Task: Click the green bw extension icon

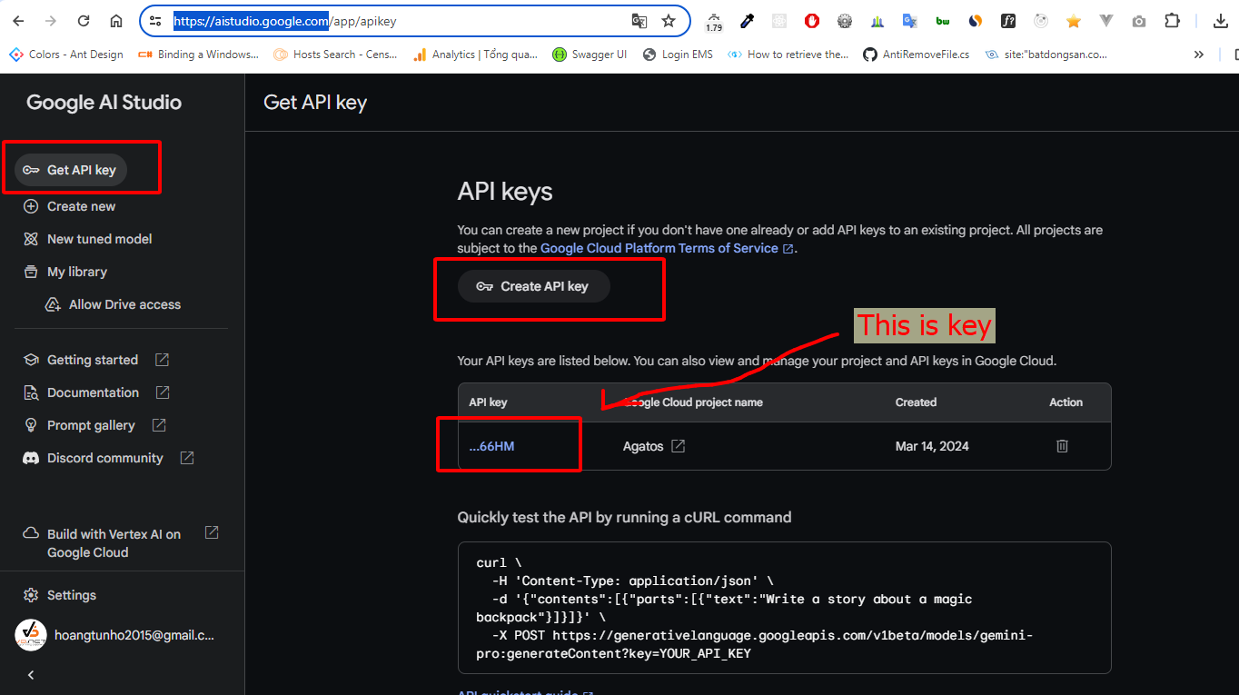Action: point(943,21)
